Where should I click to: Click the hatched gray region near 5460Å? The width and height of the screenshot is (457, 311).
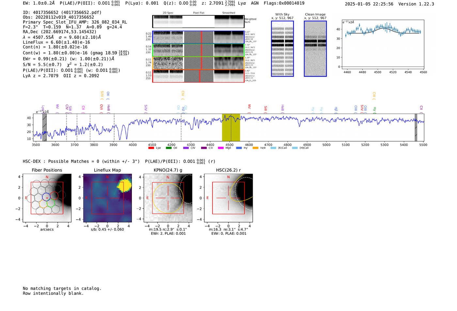click(x=416, y=128)
